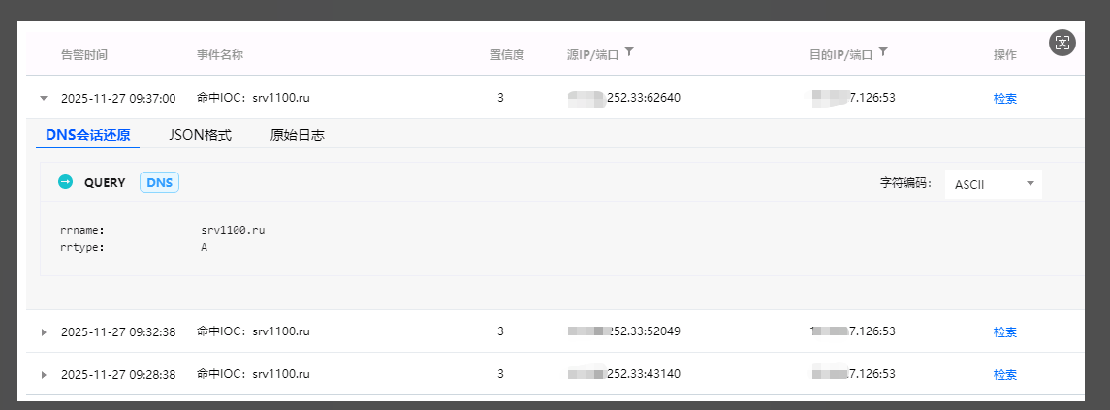Viewport: 1110px width, 410px height.
Task: Select the DNS会话还原 tab
Action: [87, 135]
